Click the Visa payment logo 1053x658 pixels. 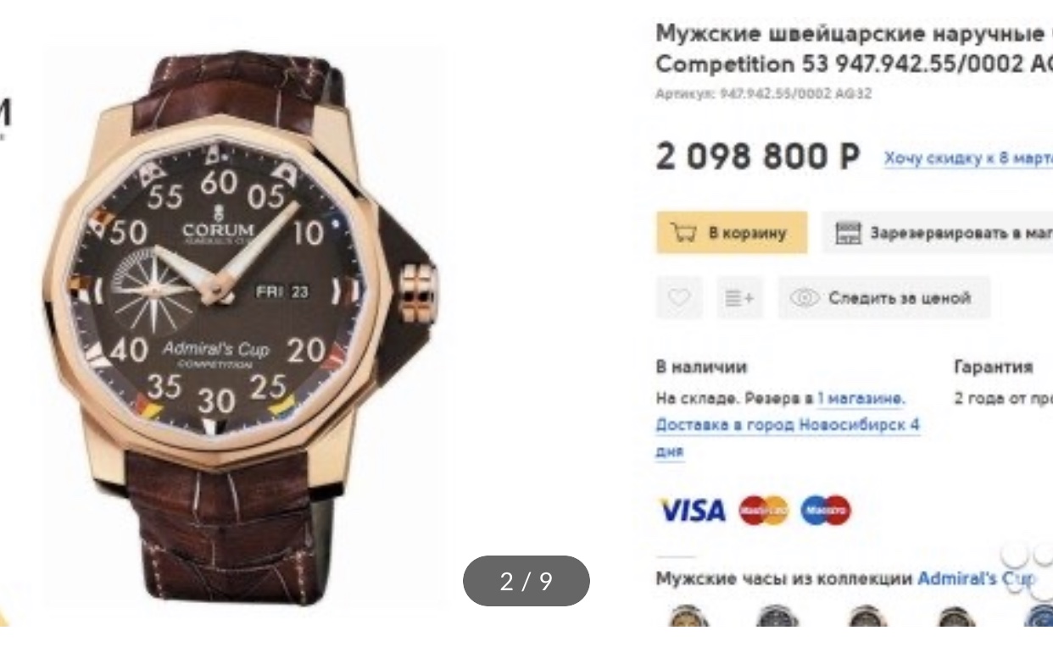tap(692, 511)
